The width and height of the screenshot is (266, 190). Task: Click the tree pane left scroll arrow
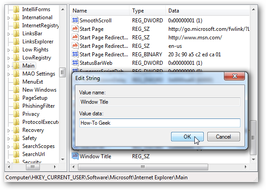9,167
